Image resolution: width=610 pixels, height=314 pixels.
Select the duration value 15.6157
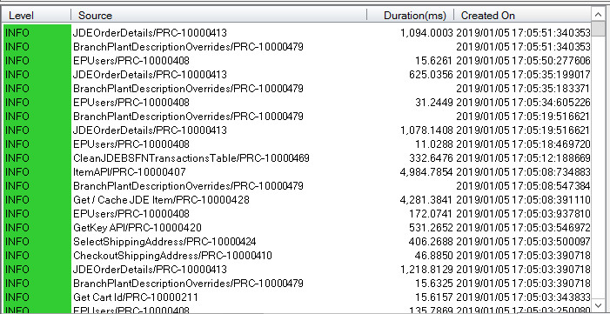pos(433,297)
